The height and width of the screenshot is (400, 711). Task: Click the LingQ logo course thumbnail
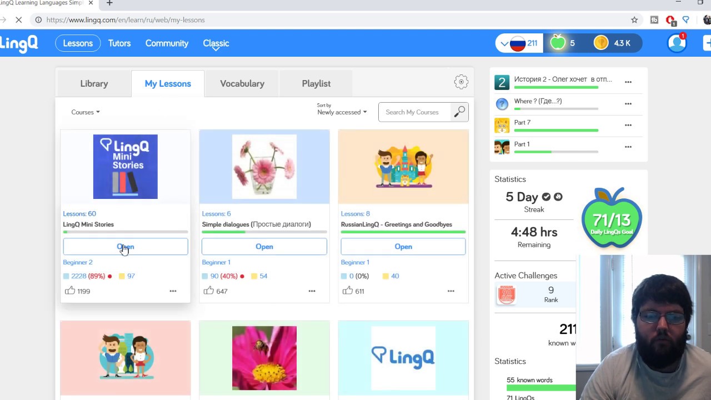pos(403,358)
